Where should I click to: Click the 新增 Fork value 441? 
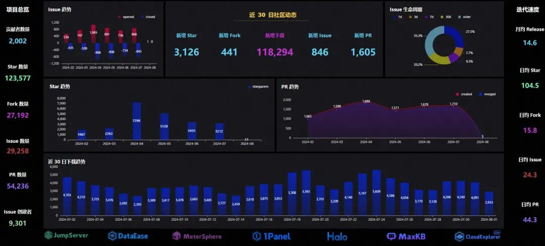229,52
